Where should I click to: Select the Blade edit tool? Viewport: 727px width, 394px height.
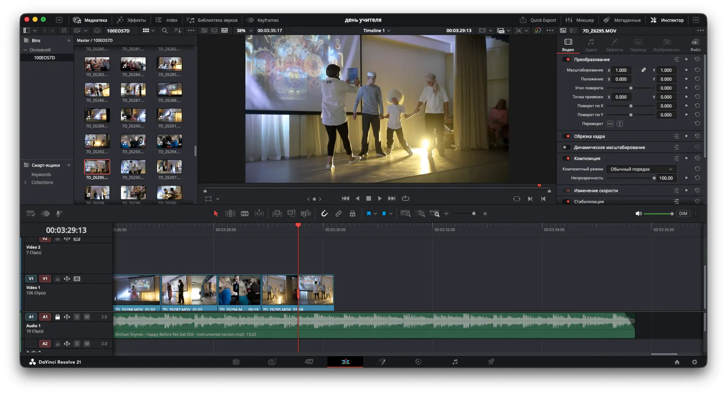[245, 214]
